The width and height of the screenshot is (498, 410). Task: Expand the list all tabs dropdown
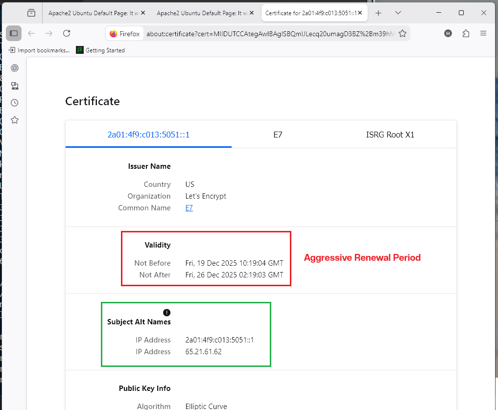tap(398, 13)
